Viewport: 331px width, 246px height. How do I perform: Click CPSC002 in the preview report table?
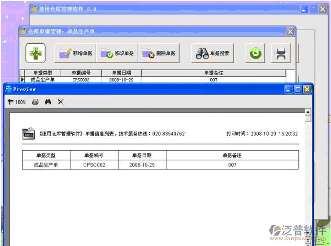(94, 165)
